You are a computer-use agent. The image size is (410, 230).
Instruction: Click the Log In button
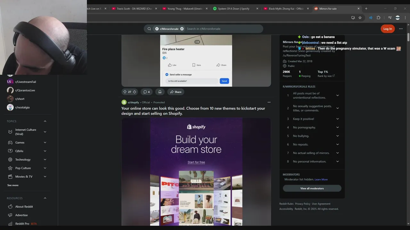[388, 29]
